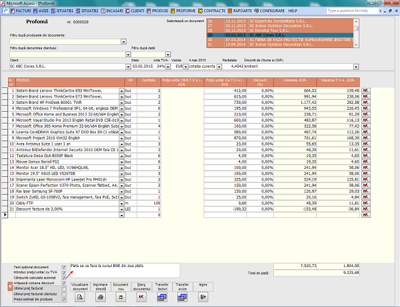Open the Întocmit de dropdown
The image size is (400, 307).
click(x=356, y=67)
